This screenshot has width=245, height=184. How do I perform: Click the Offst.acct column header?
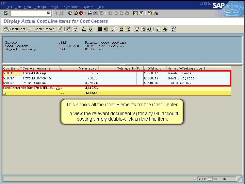(x=157, y=68)
